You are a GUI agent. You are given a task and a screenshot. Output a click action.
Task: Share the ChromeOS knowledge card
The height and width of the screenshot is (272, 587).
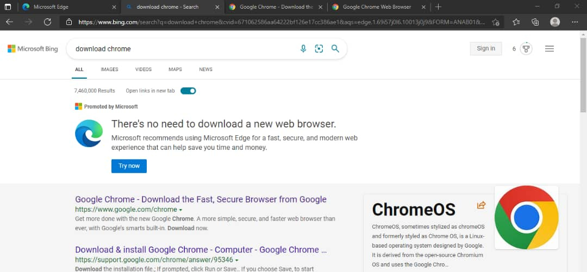click(481, 205)
